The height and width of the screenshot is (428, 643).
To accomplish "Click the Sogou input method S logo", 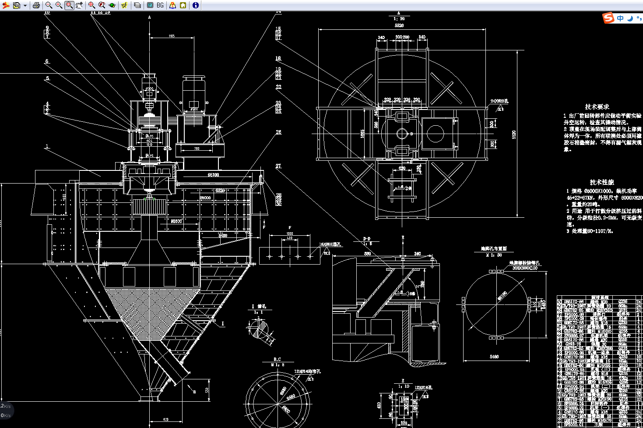I will click(x=608, y=18).
